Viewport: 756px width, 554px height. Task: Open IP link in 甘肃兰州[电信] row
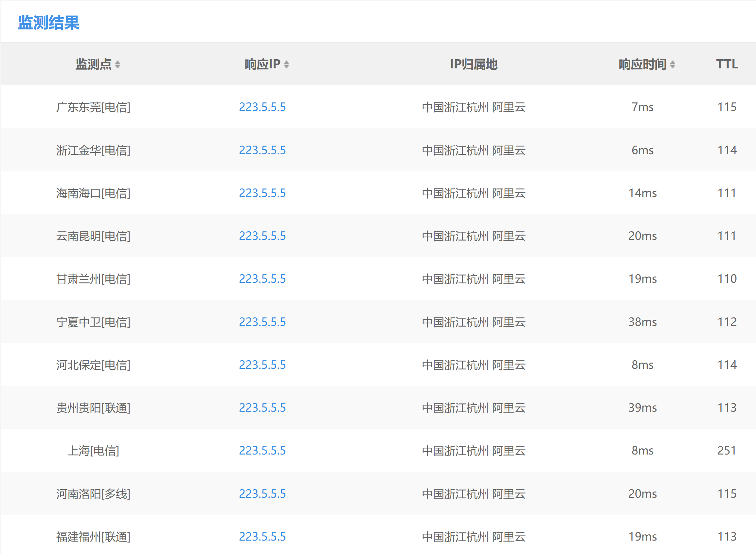[262, 279]
